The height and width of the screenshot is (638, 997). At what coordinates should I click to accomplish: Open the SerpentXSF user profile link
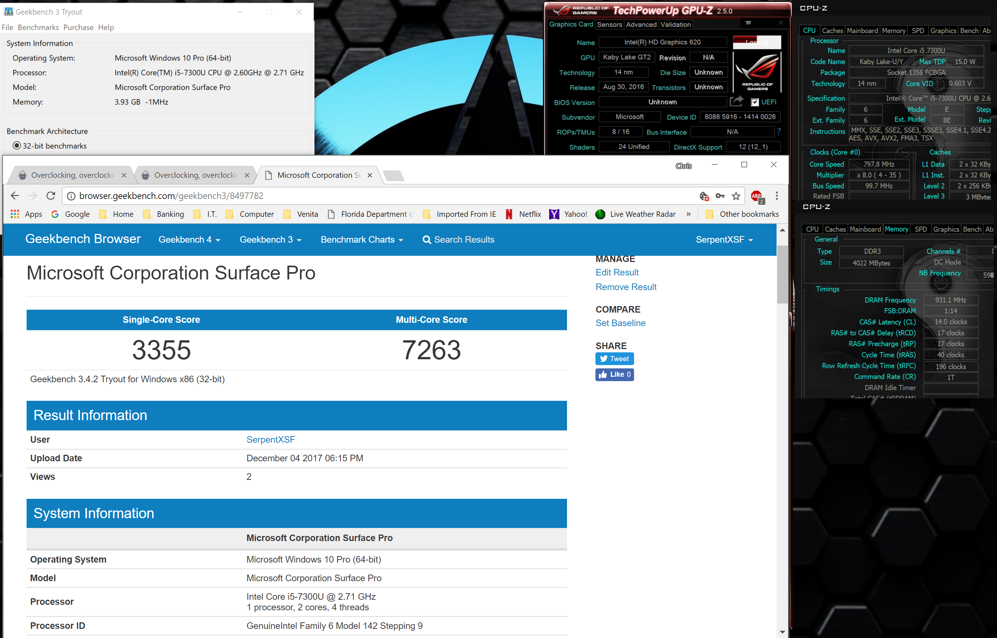(x=270, y=439)
